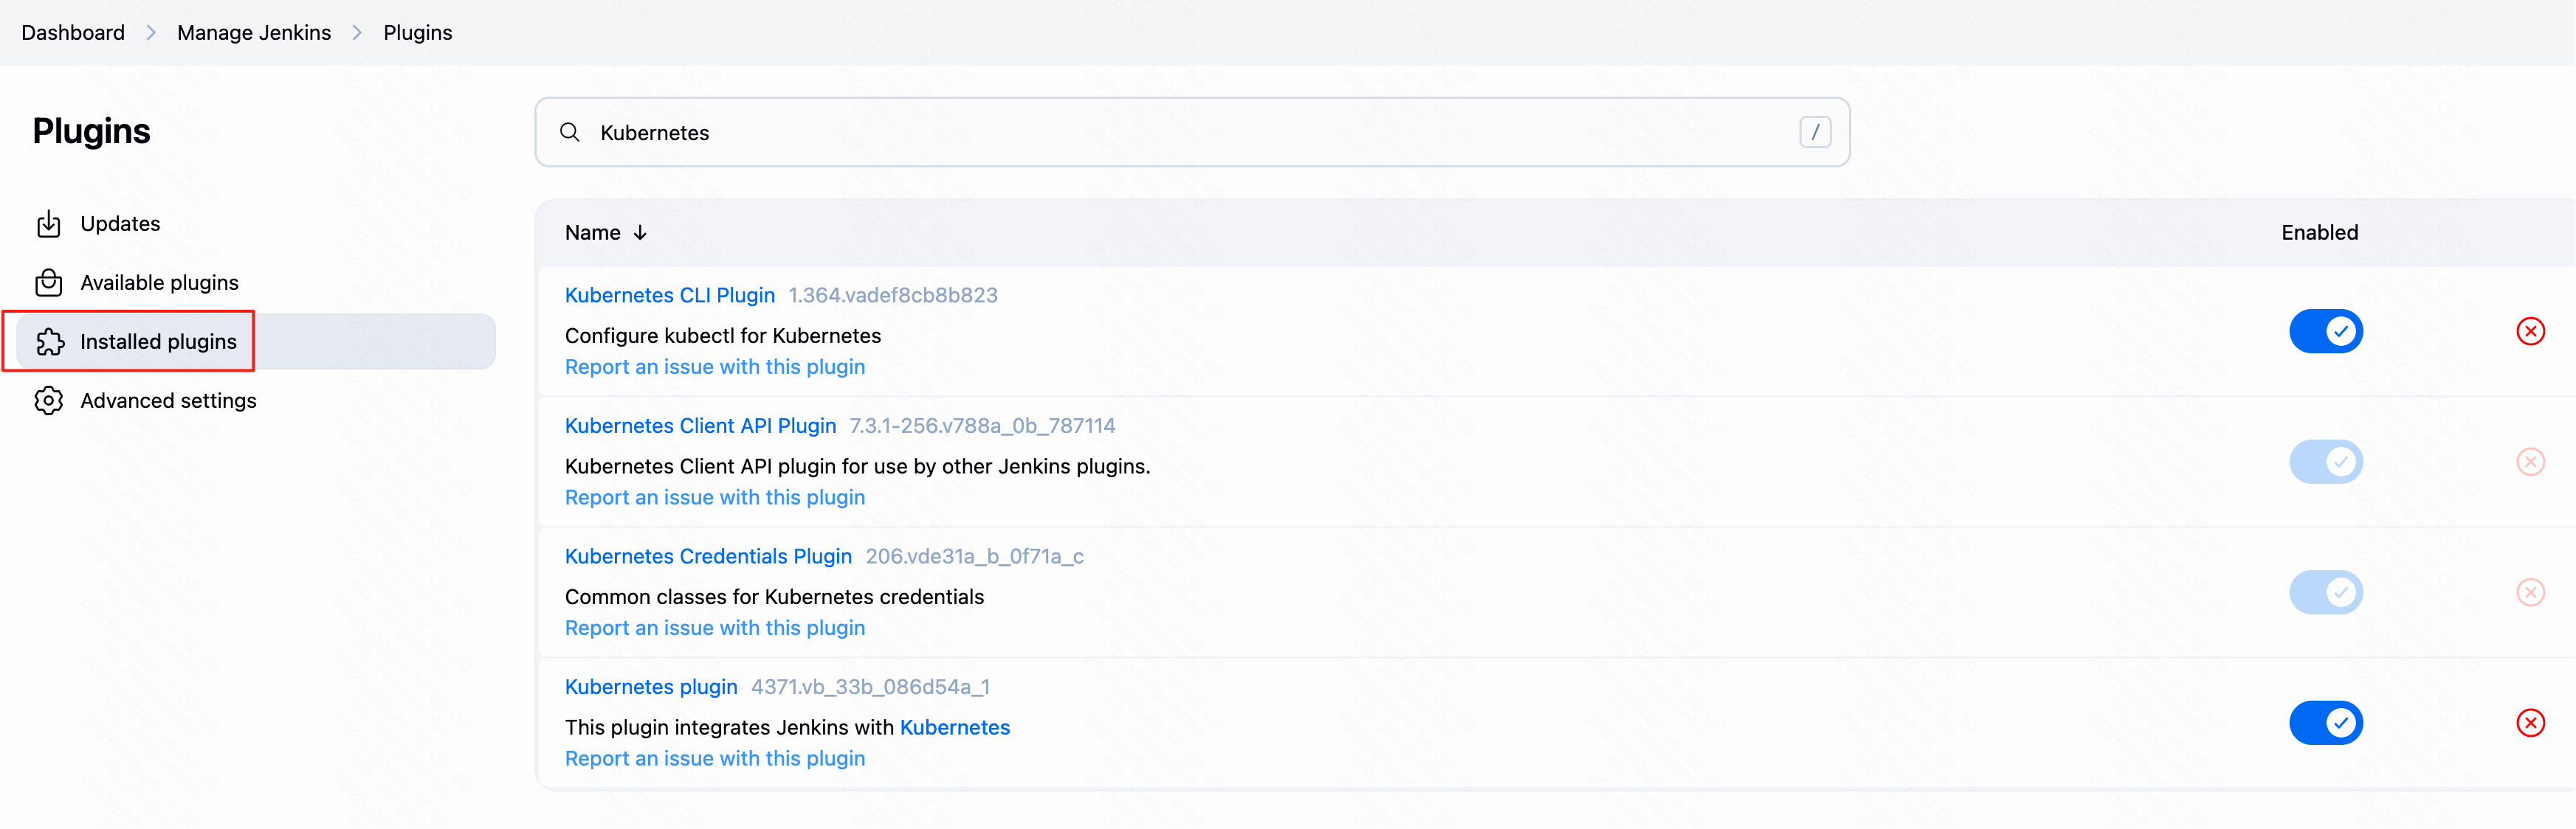The image size is (2576, 829).
Task: Sort by Name column arrow
Action: point(640,233)
